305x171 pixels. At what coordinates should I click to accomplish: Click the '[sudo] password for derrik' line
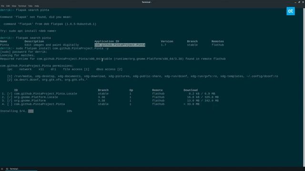(23, 52)
